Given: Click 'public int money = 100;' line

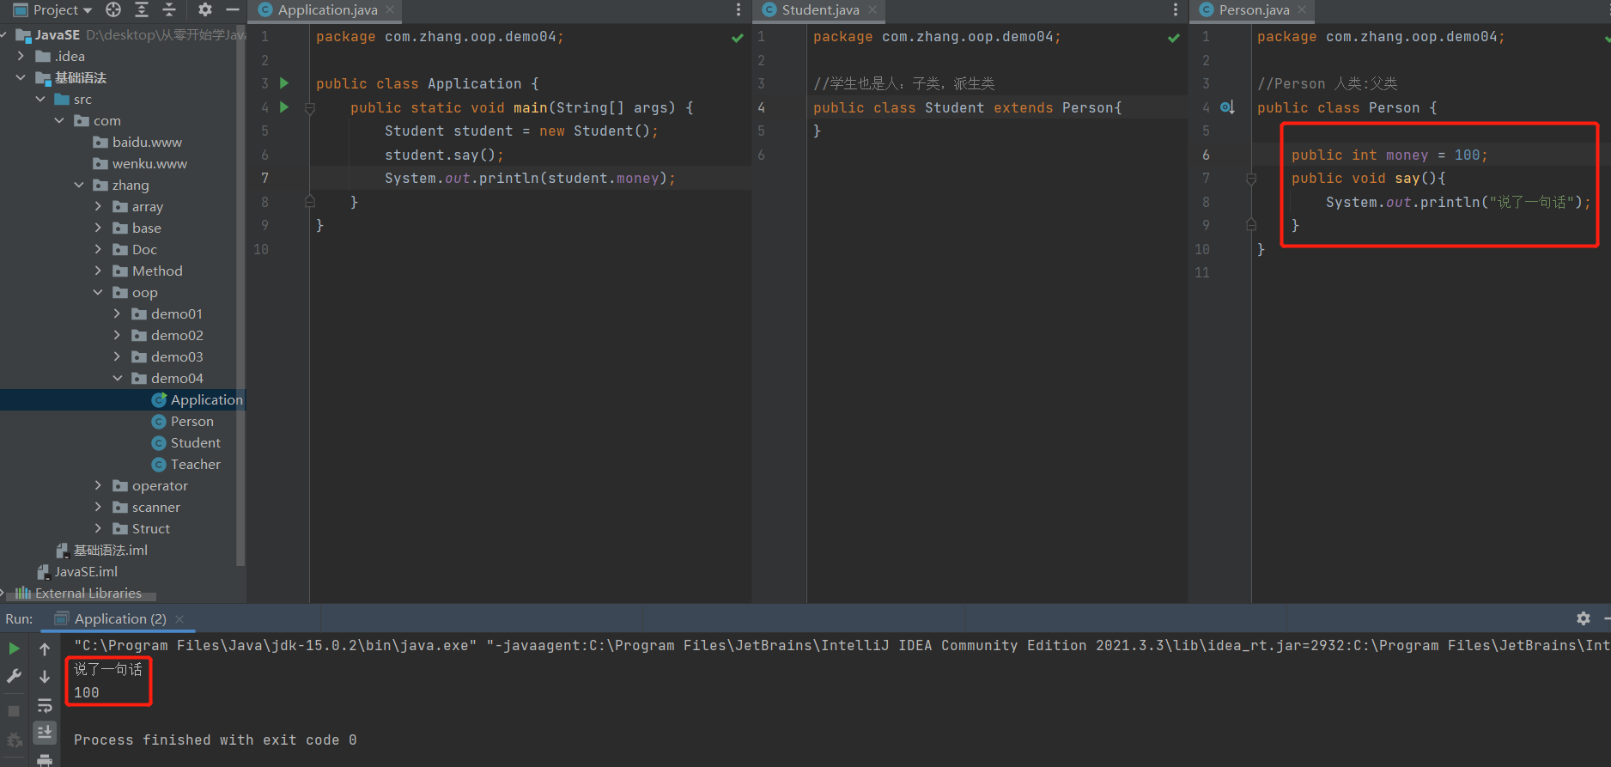Looking at the screenshot, I should 1389,155.
